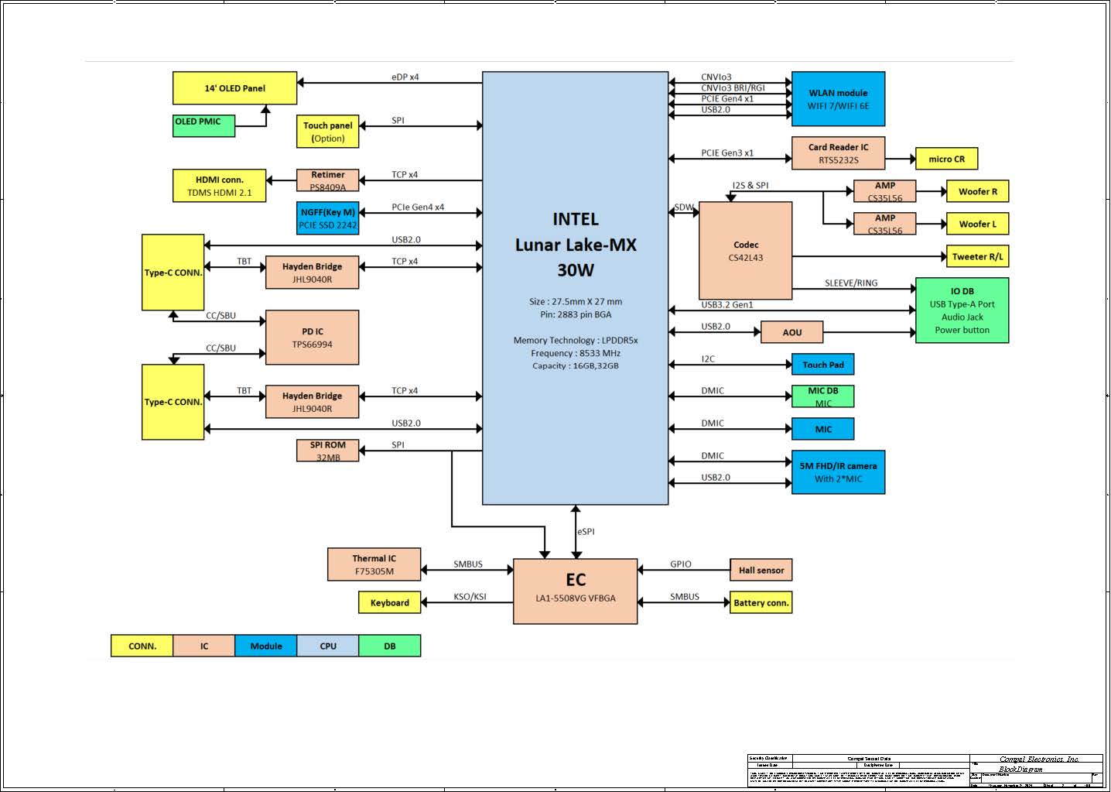Click the AMP block feeding Woofer R

pyautogui.click(x=884, y=191)
